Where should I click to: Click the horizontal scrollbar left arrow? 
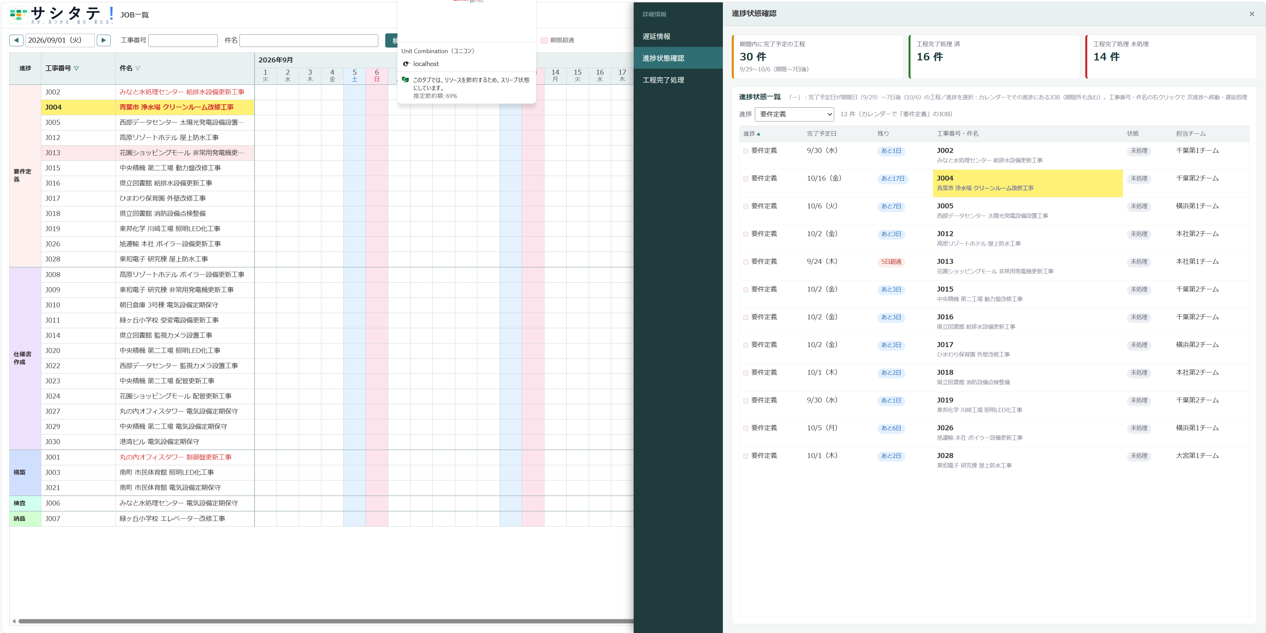pyautogui.click(x=14, y=621)
